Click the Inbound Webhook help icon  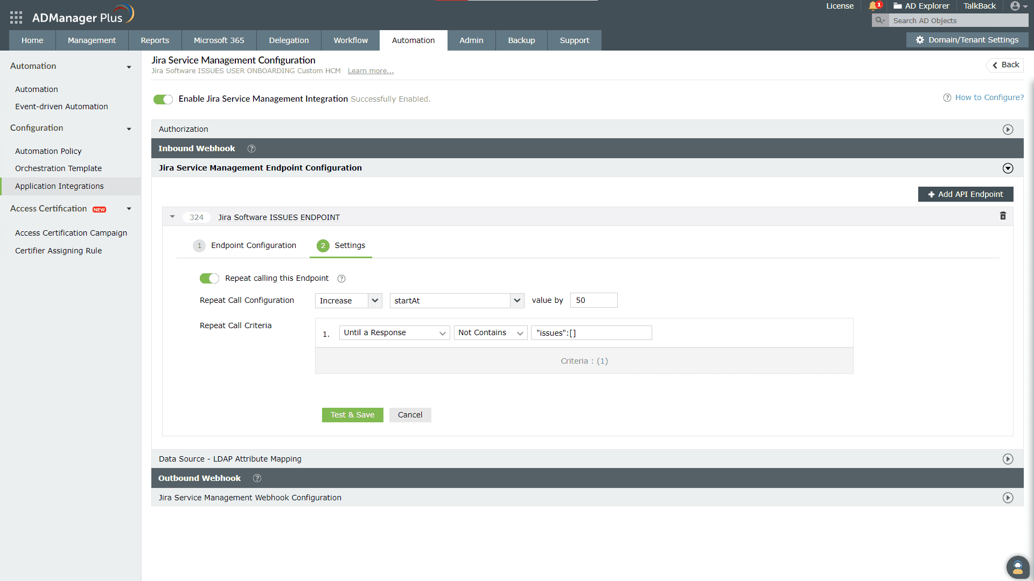click(251, 148)
